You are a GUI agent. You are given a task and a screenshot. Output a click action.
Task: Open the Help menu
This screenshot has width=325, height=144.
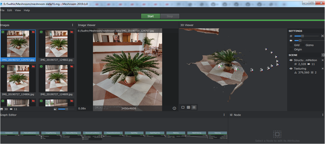point(27,10)
